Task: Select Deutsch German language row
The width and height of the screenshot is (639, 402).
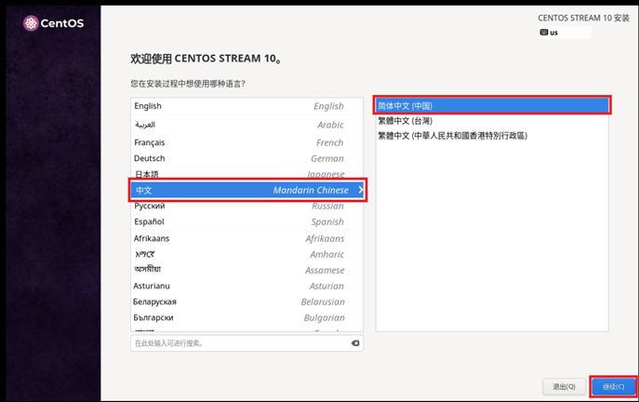Action: 247,158
